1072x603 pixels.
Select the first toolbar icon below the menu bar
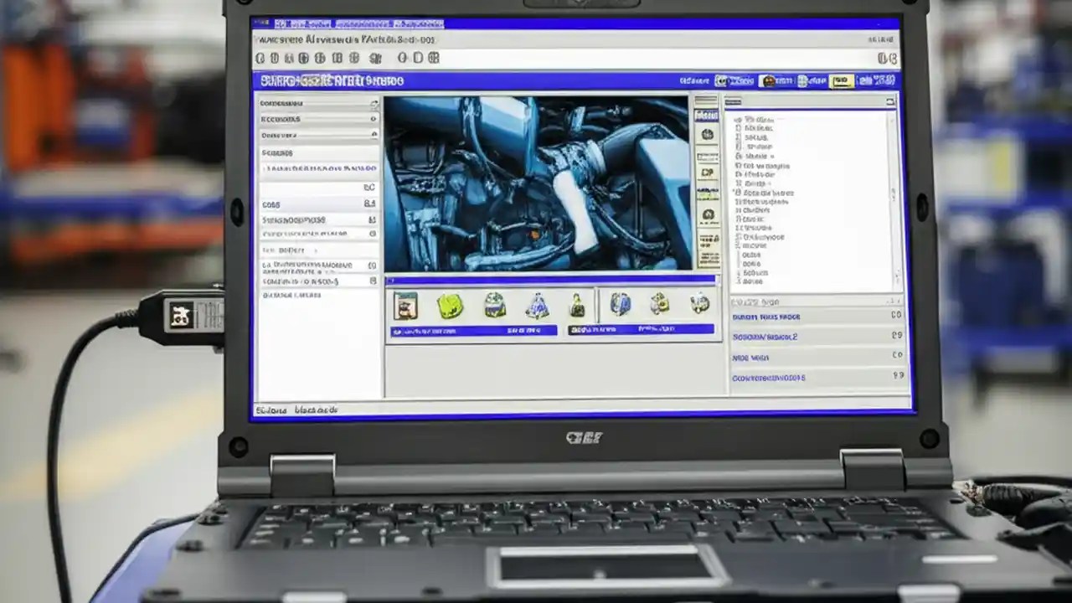[261, 58]
